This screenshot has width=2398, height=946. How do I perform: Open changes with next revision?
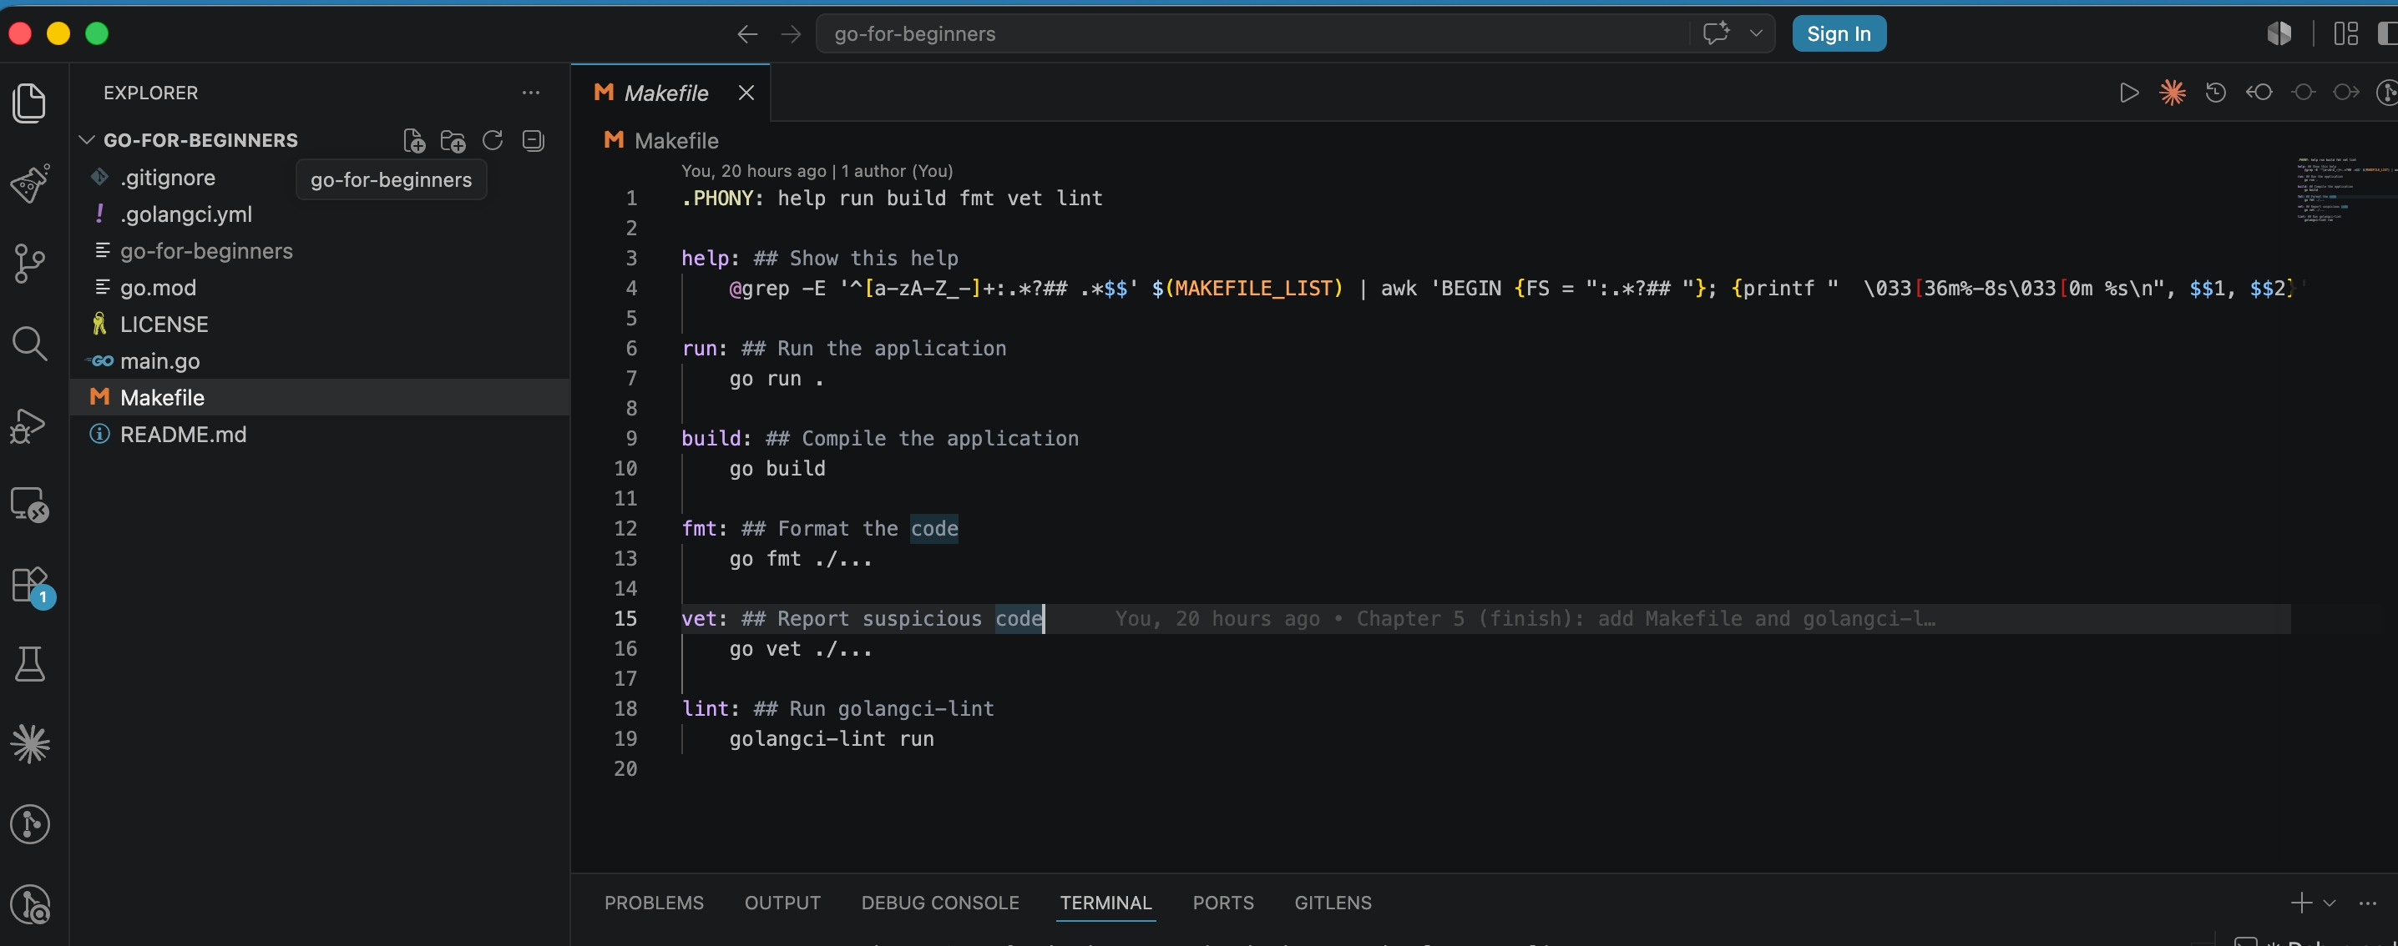2346,93
